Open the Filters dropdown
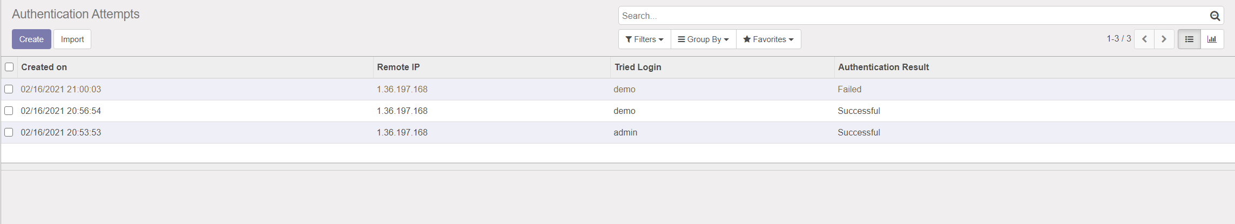This screenshot has height=224, width=1235. pos(644,39)
